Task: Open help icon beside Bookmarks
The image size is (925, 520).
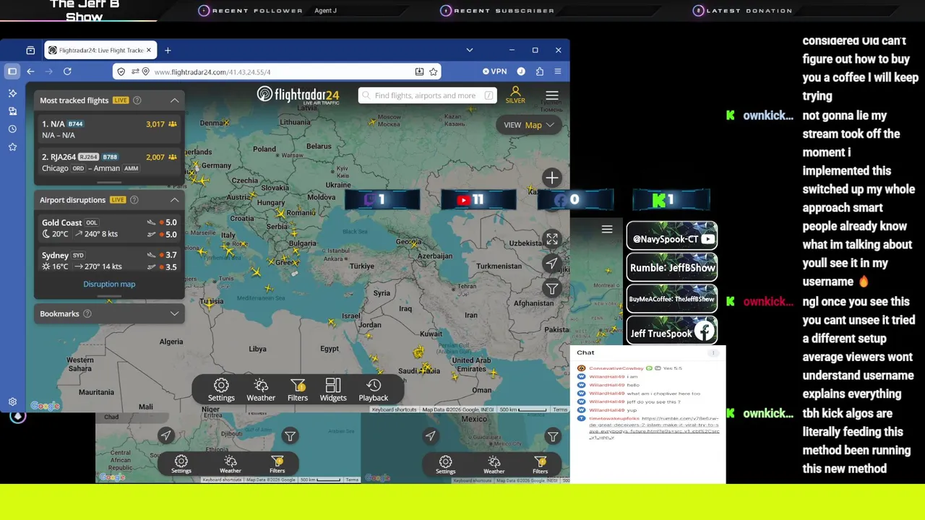Action: (x=87, y=314)
